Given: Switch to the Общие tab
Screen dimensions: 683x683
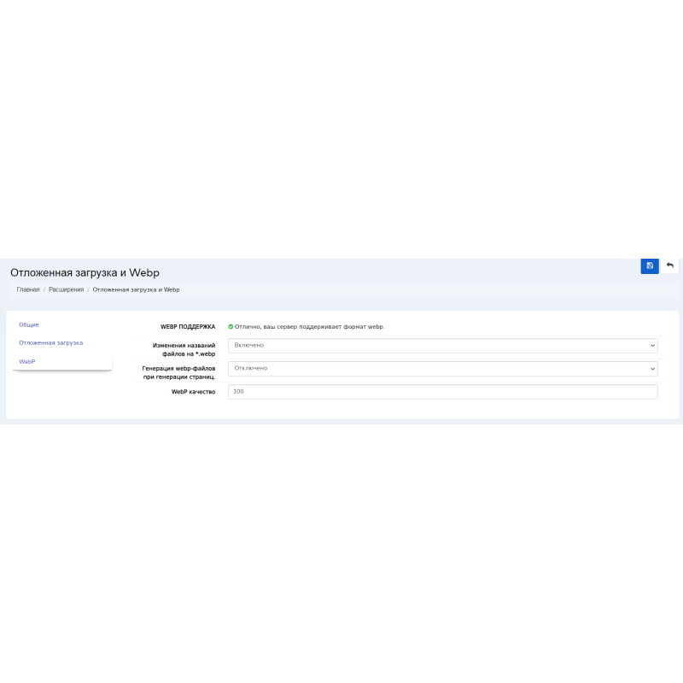Looking at the screenshot, I should [x=30, y=324].
